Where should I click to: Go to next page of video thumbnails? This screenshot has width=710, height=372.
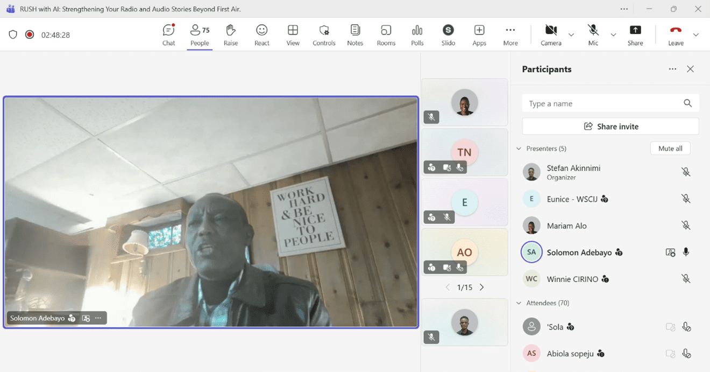(x=482, y=287)
